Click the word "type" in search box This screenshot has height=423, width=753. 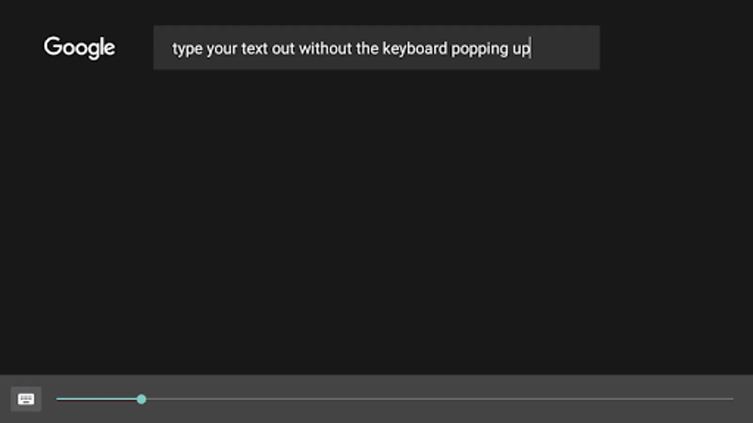[187, 49]
